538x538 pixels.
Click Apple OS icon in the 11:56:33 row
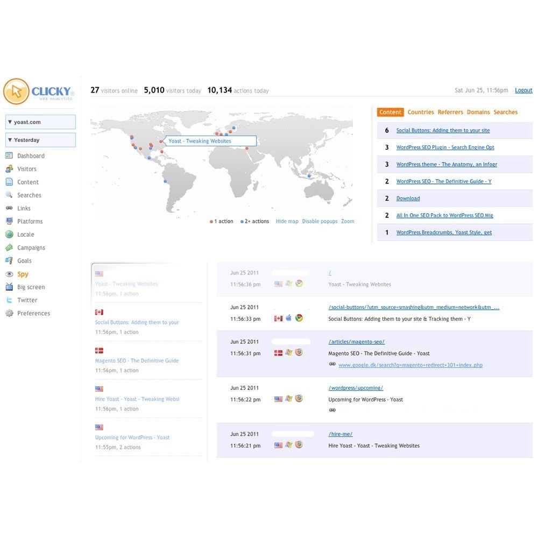tap(288, 318)
